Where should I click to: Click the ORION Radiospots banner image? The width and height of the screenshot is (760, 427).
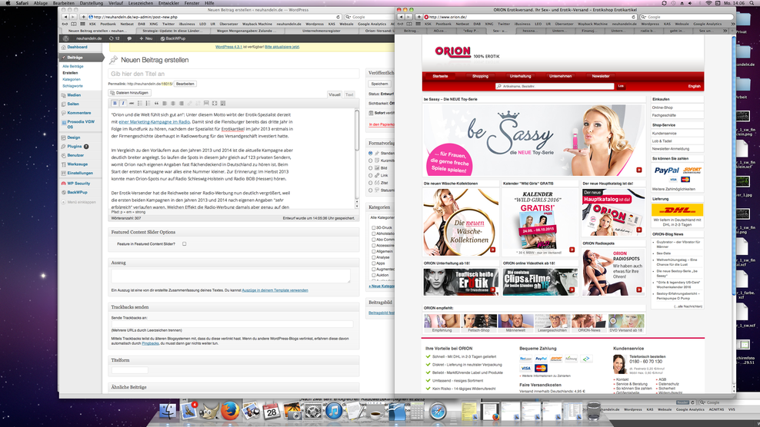coord(613,272)
